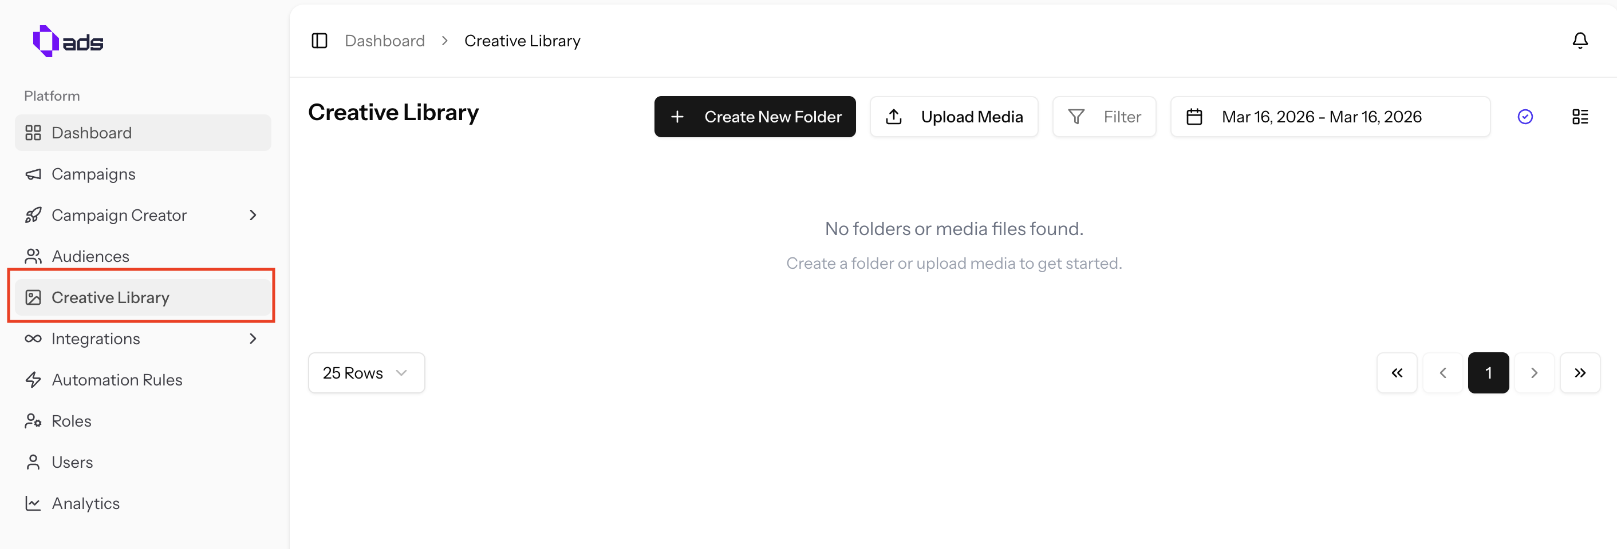This screenshot has height=549, width=1617.
Task: Go to Dashboard via the breadcrumb
Action: tap(384, 40)
